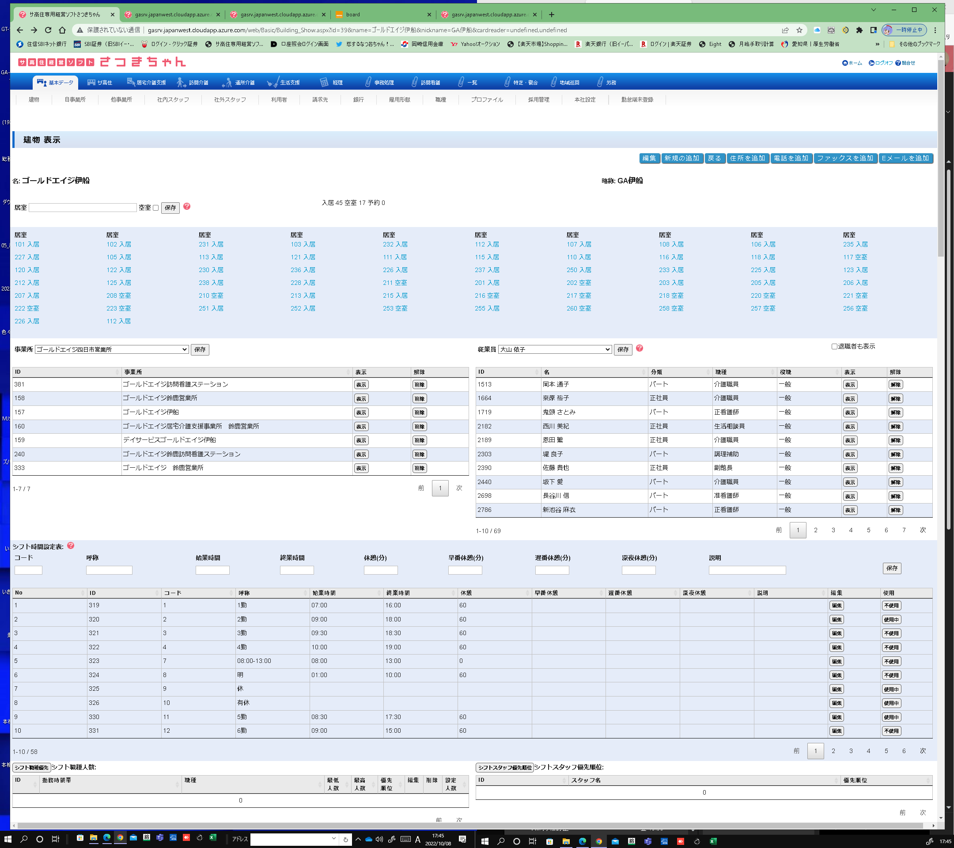Image resolution: width=954 pixels, height=848 pixels.
Task: Open the 利用者 submenu item
Action: (x=279, y=99)
